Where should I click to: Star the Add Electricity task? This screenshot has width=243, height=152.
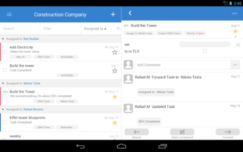[x=115, y=52]
